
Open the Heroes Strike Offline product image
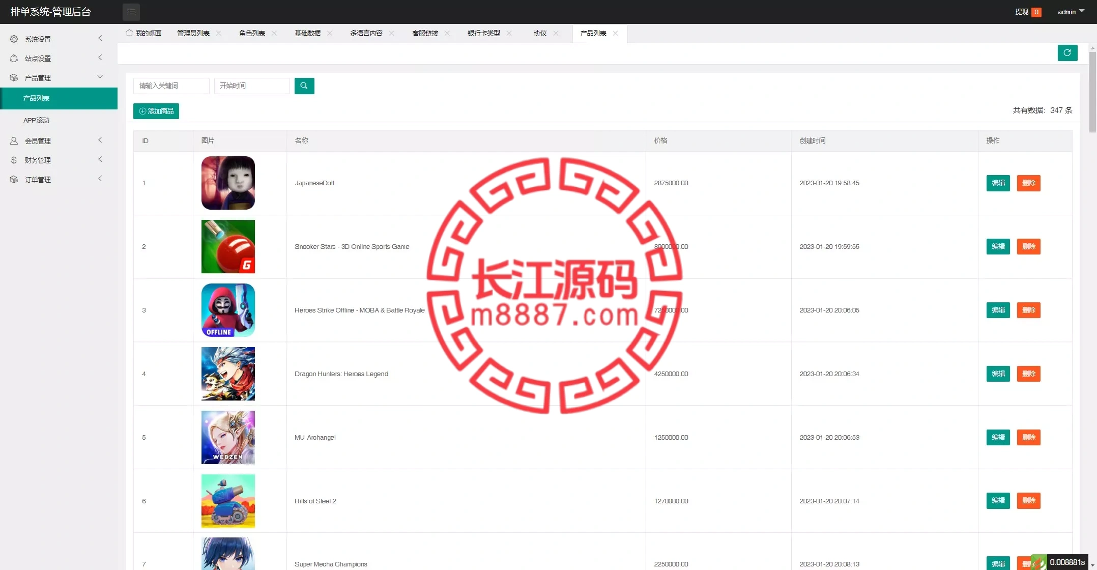[x=228, y=310]
